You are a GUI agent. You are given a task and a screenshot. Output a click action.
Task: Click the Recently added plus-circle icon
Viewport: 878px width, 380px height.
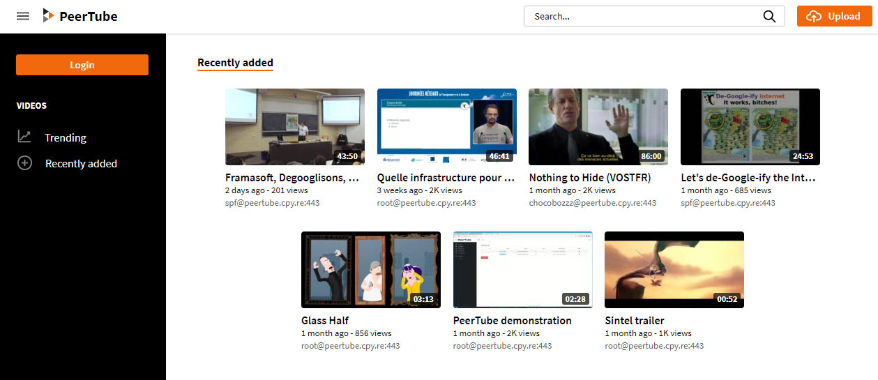(x=24, y=163)
